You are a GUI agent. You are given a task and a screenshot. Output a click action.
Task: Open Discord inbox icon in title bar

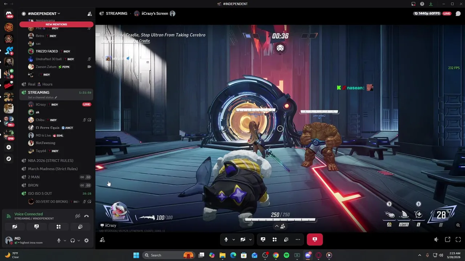coord(413,4)
